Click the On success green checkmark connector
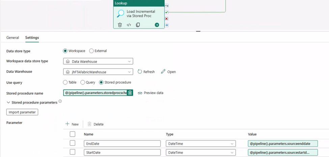 166,12
